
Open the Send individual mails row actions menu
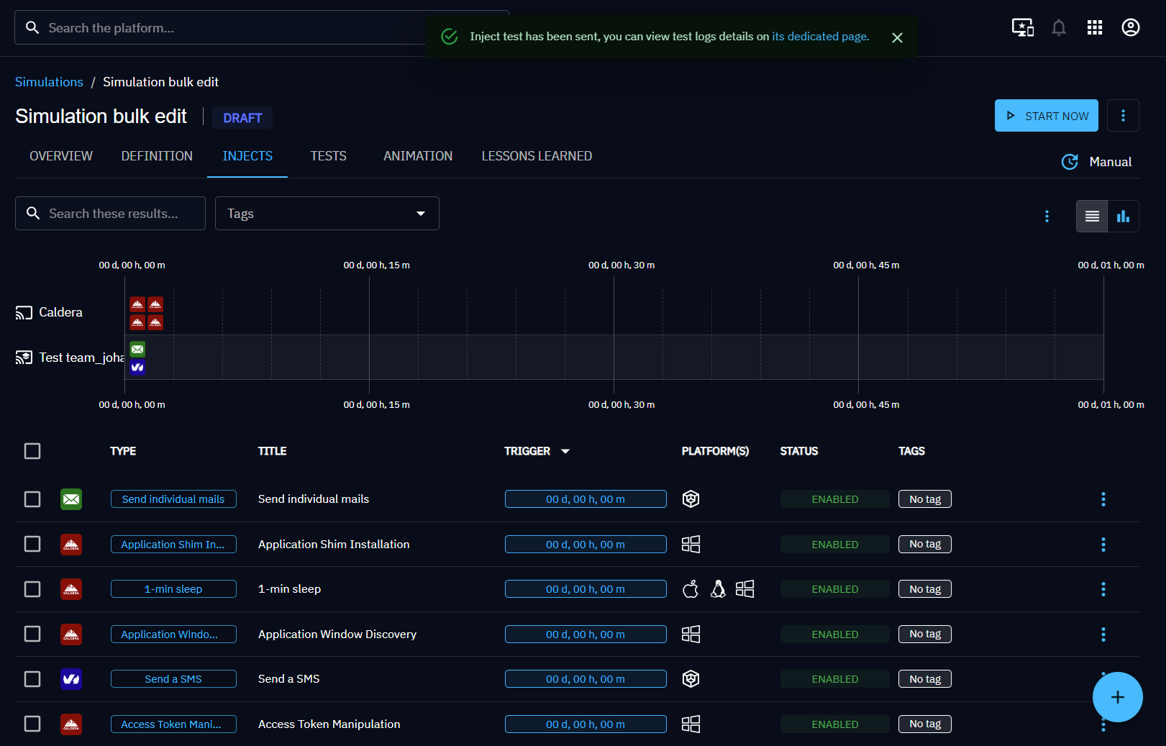pos(1103,499)
